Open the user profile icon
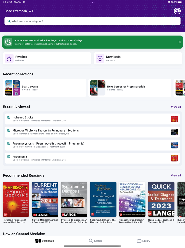 (x=177, y=11)
